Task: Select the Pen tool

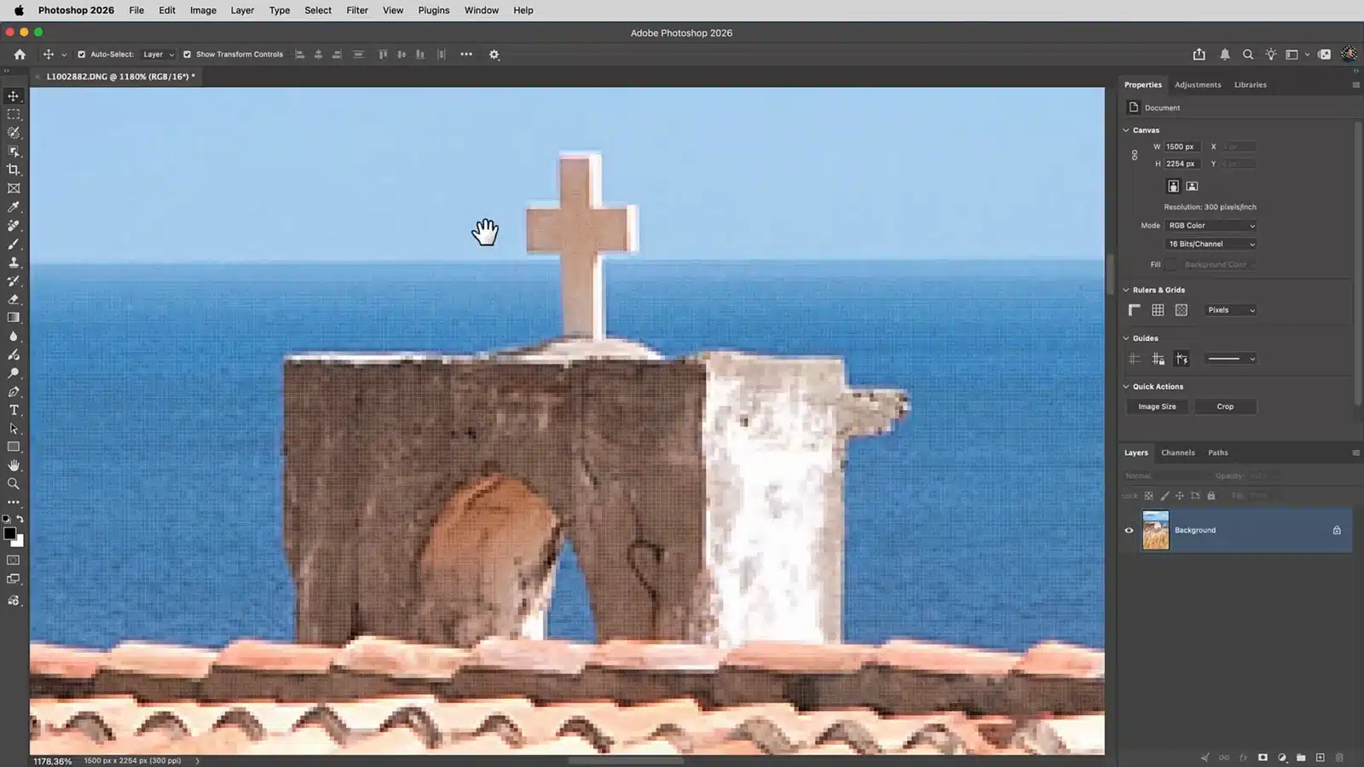Action: 14,392
